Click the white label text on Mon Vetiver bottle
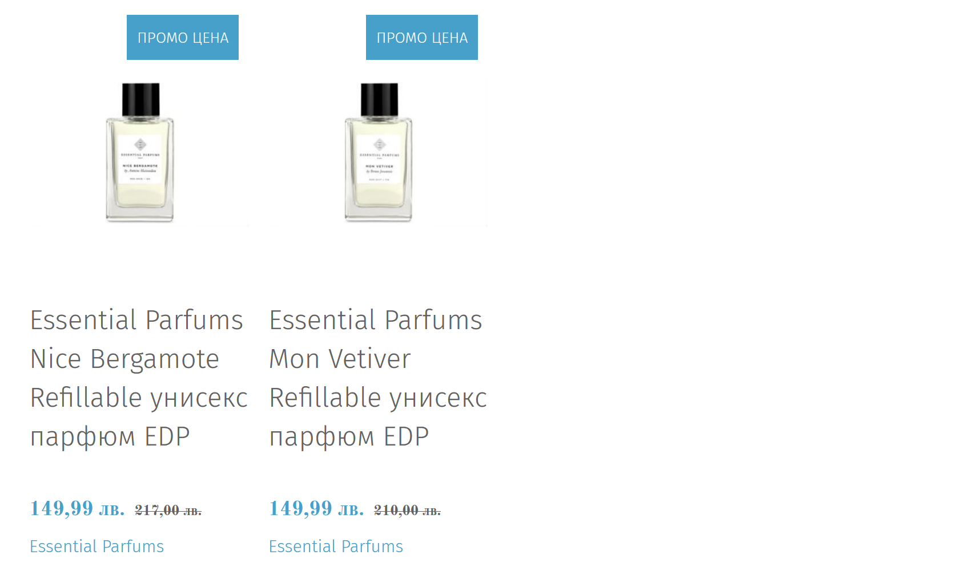 379,167
